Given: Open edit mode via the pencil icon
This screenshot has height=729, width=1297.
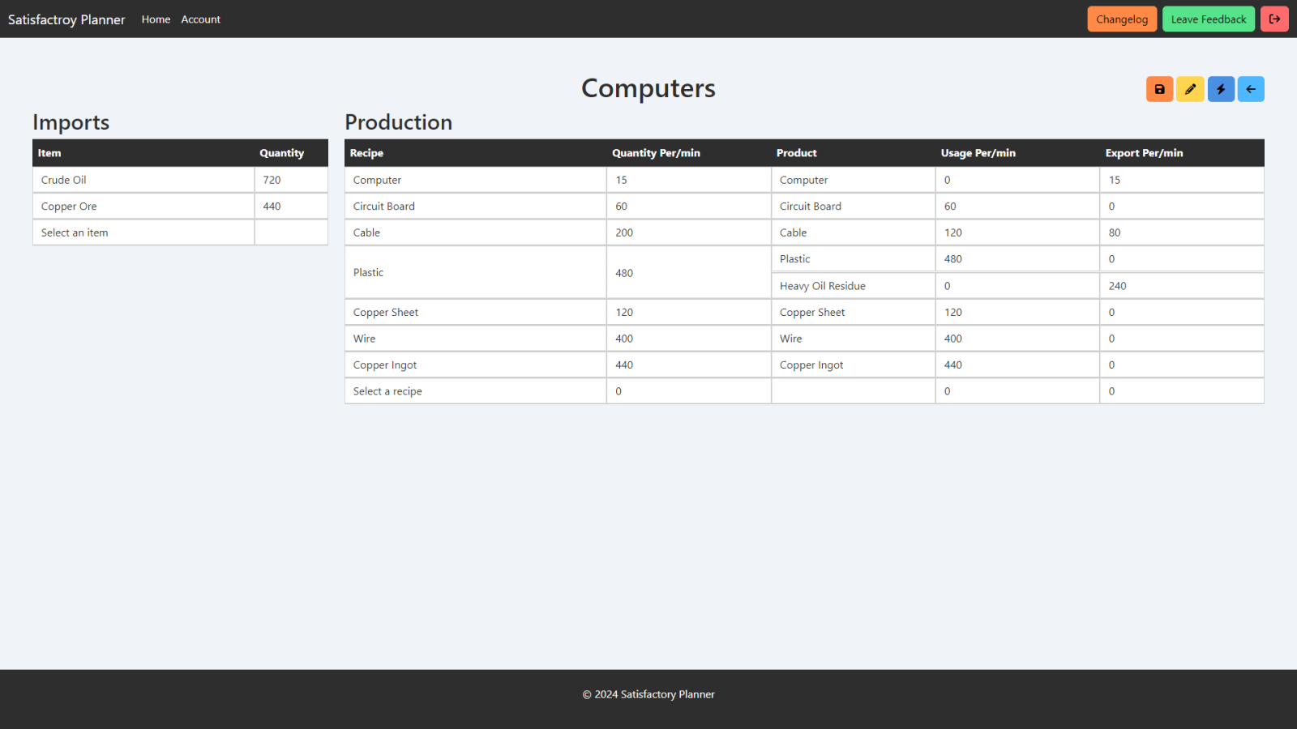Looking at the screenshot, I should coord(1189,89).
